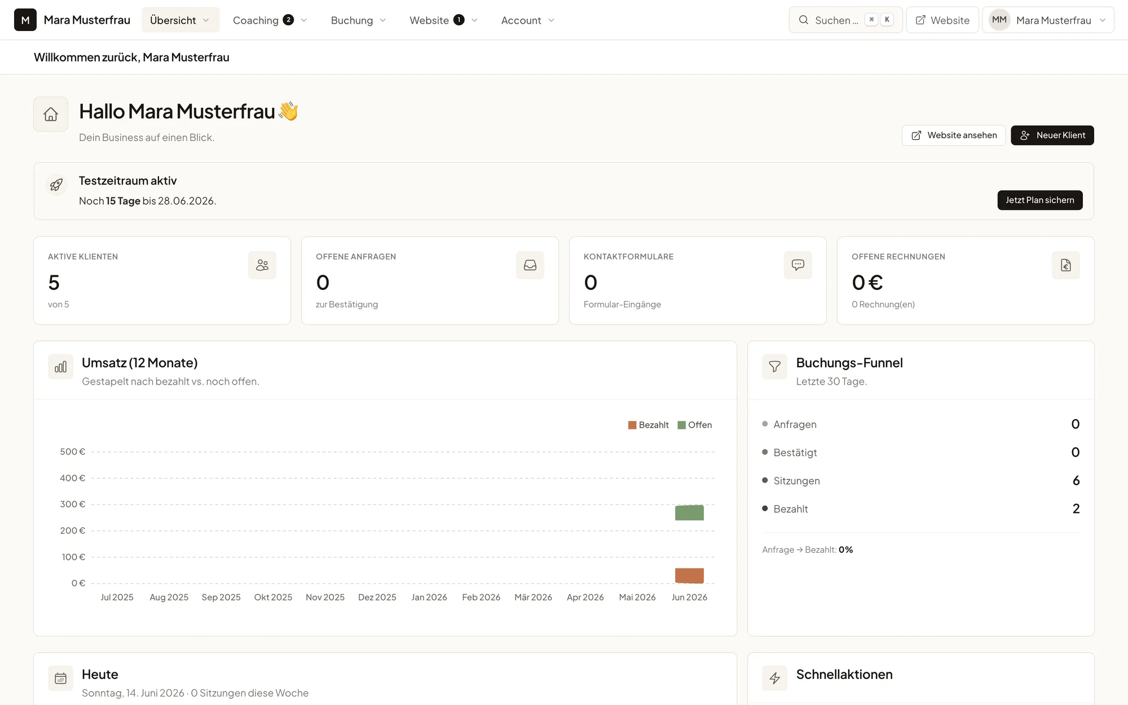The height and width of the screenshot is (705, 1128).
Task: Click the Umsatz (12 Monate) heading
Action: click(x=140, y=363)
